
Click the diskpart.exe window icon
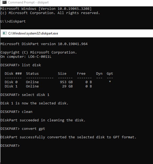pyautogui.click(x=5, y=33)
